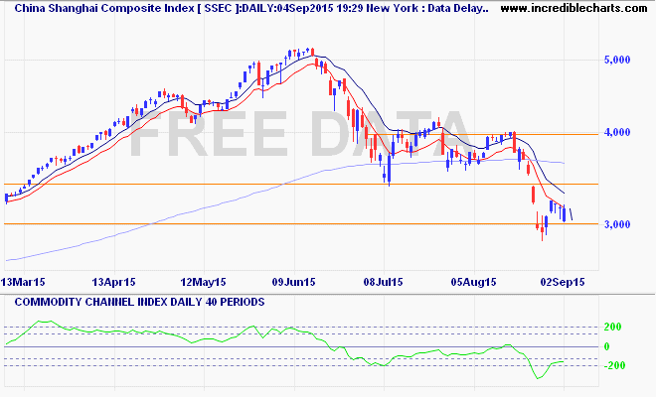This screenshot has width=656, height=397.
Task: Click the www.incrediblecharts.com link text
Action: tap(574, 8)
